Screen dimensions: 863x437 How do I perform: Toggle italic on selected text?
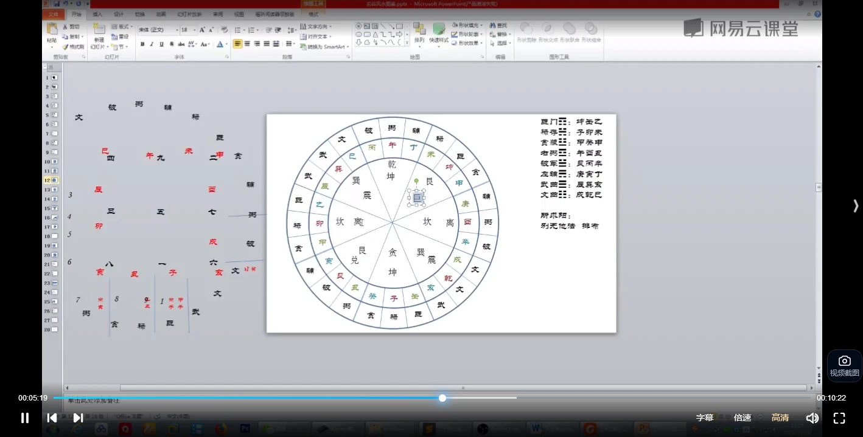151,44
